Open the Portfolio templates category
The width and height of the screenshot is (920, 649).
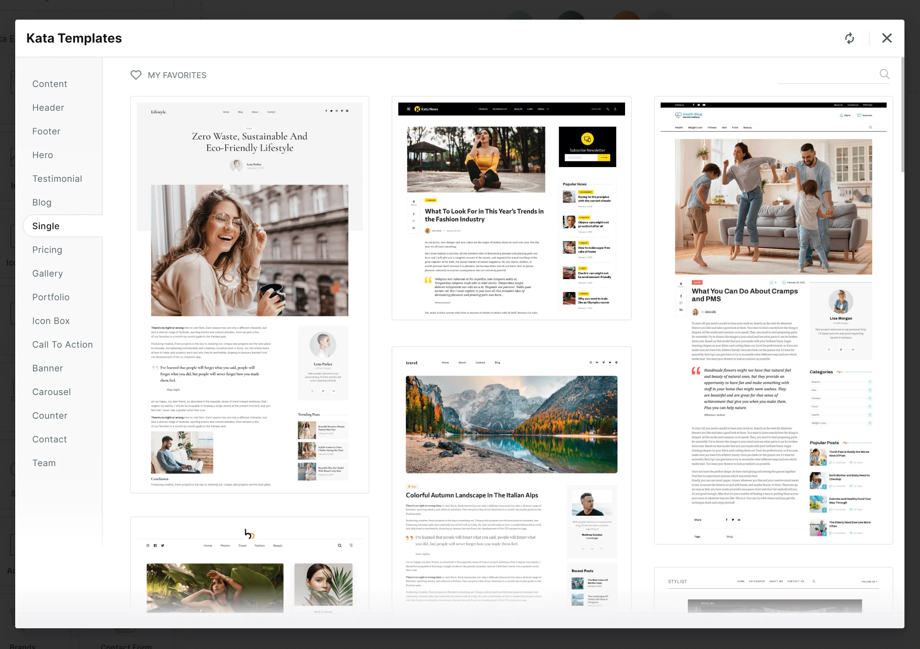(51, 297)
